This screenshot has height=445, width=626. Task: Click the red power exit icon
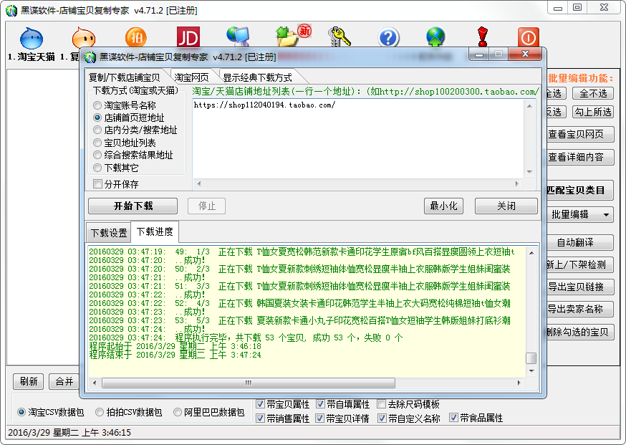(x=529, y=37)
